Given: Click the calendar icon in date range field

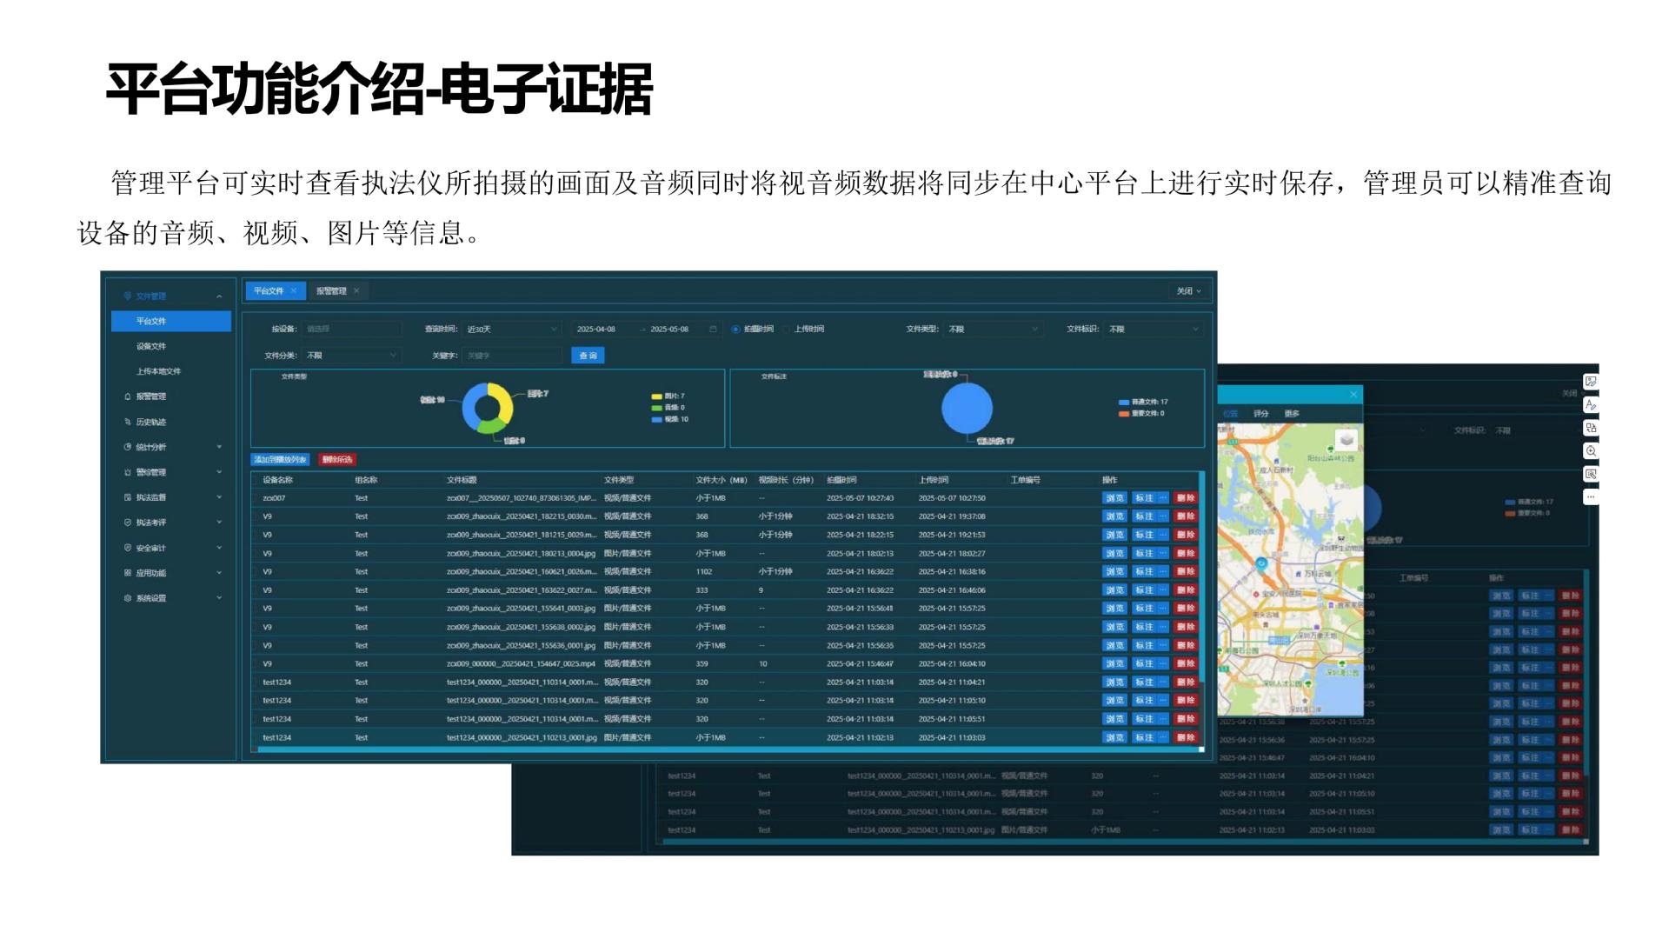Looking at the screenshot, I should (713, 330).
